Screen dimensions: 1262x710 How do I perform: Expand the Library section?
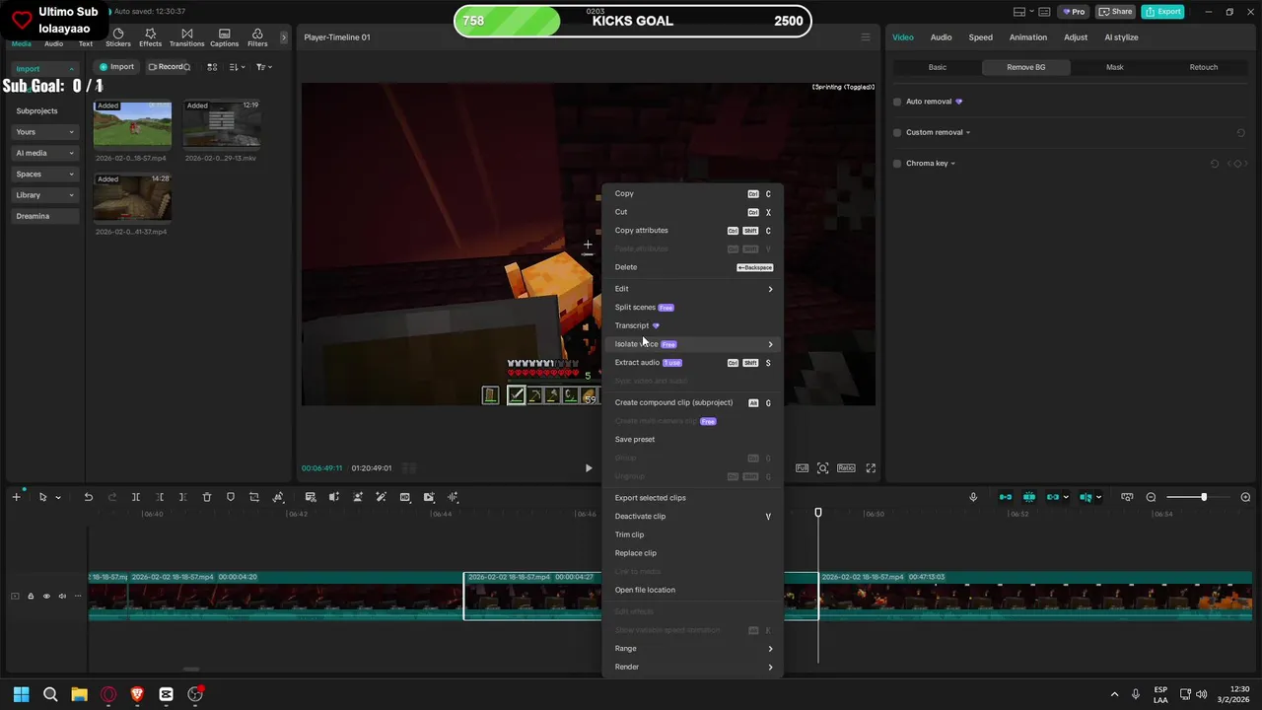coord(45,195)
